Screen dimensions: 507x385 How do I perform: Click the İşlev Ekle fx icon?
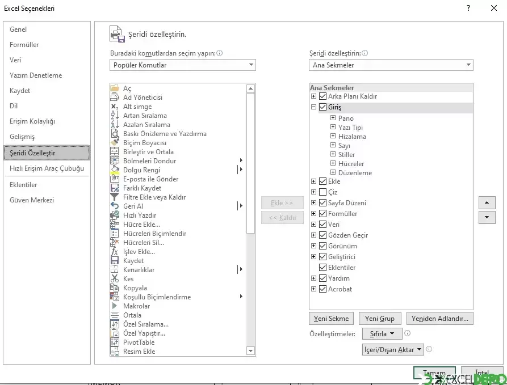(x=115, y=251)
